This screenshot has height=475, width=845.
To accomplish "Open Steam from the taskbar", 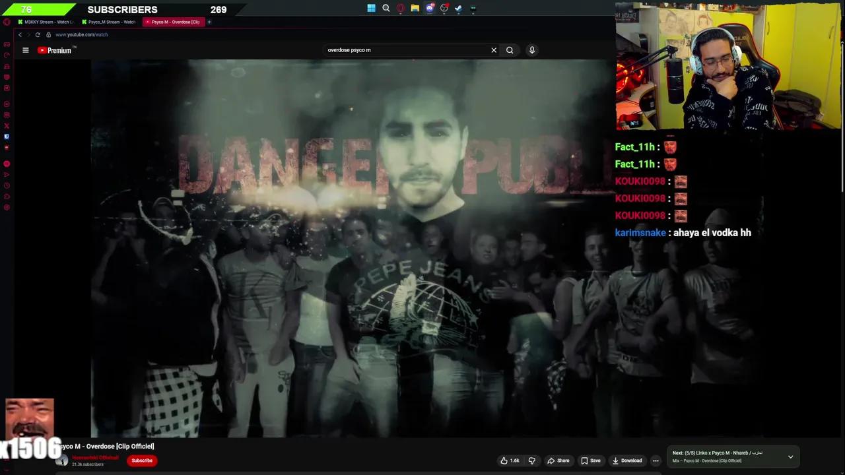I will coord(458,9).
